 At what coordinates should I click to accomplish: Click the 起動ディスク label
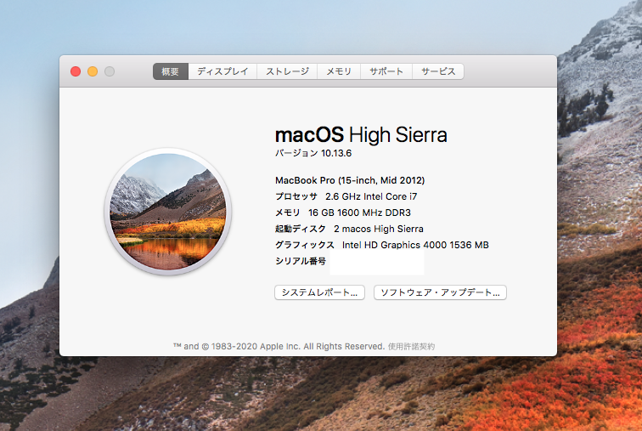[x=301, y=229]
